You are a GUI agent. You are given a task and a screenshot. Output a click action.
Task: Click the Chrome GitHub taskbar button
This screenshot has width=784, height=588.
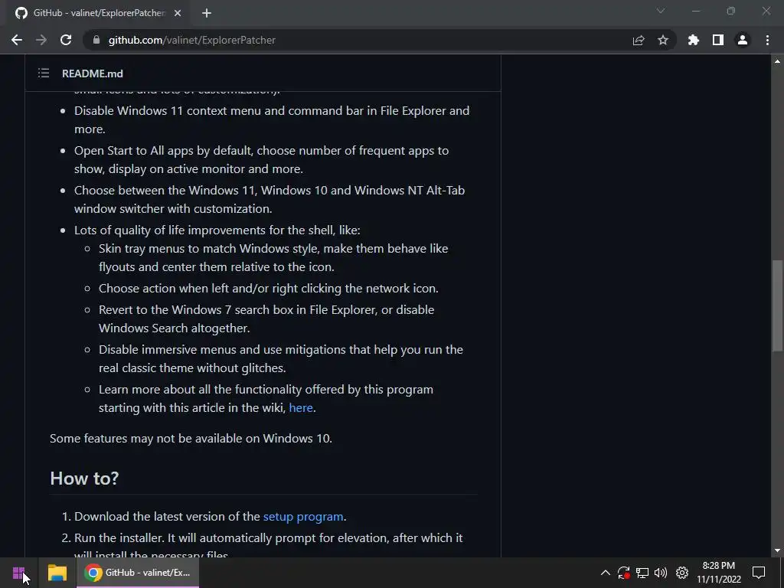pos(138,573)
